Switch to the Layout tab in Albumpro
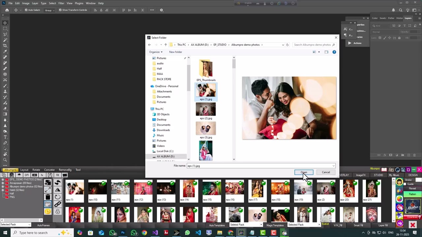 (x=24, y=170)
